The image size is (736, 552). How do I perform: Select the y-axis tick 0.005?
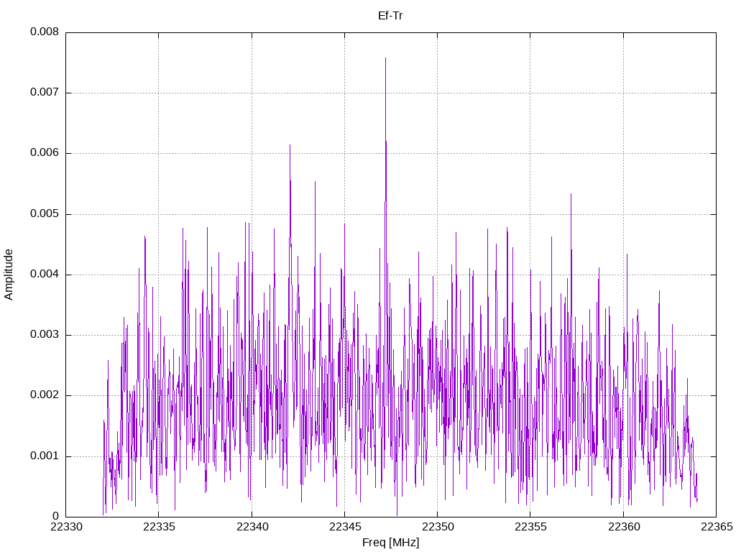coord(45,214)
